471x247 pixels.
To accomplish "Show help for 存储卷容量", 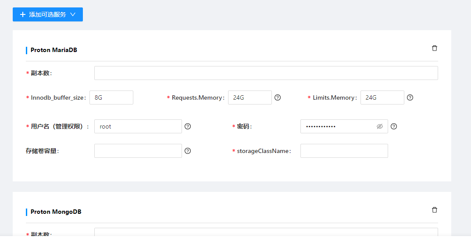I will click(x=188, y=151).
